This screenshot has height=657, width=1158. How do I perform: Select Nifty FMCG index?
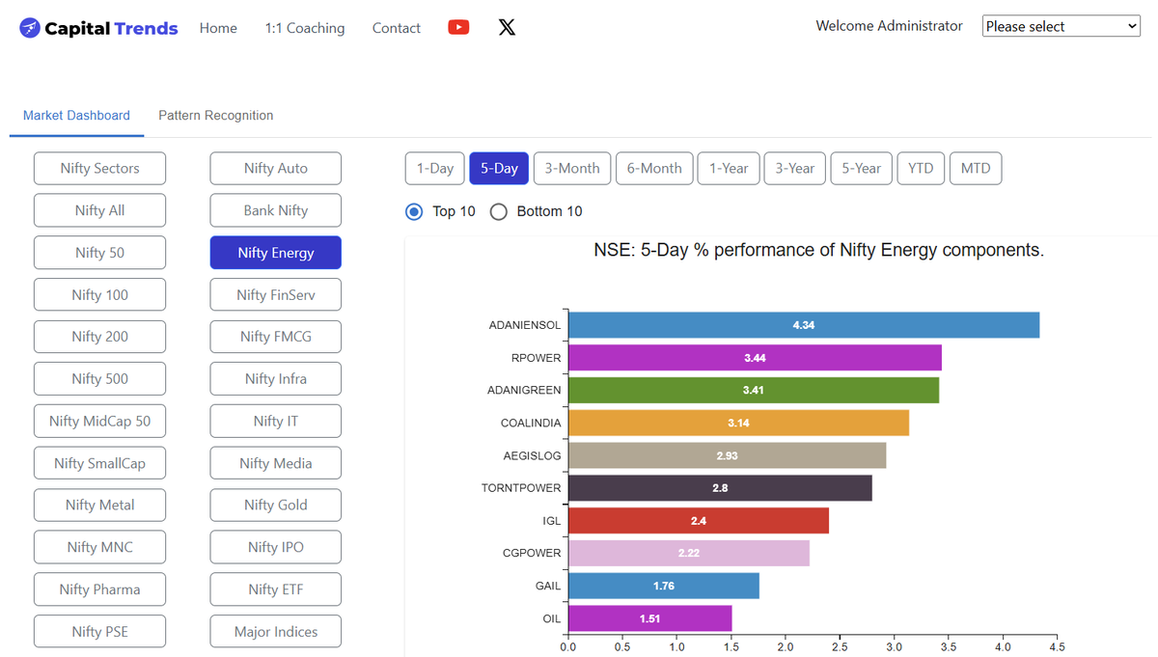point(276,337)
